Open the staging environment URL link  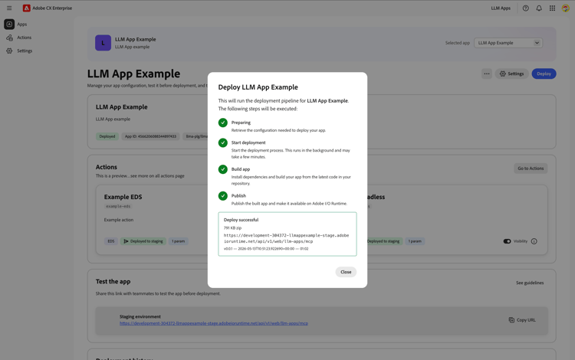pyautogui.click(x=214, y=323)
